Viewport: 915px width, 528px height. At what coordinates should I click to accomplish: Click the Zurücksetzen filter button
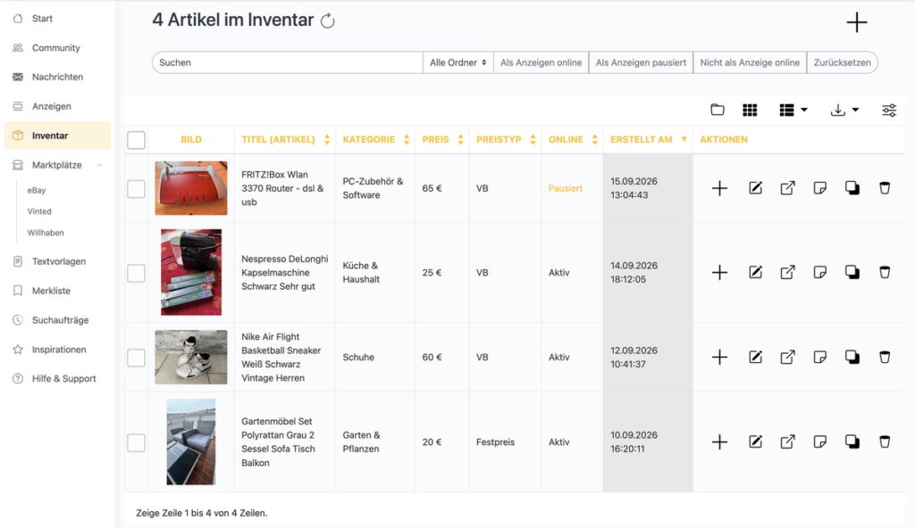842,62
